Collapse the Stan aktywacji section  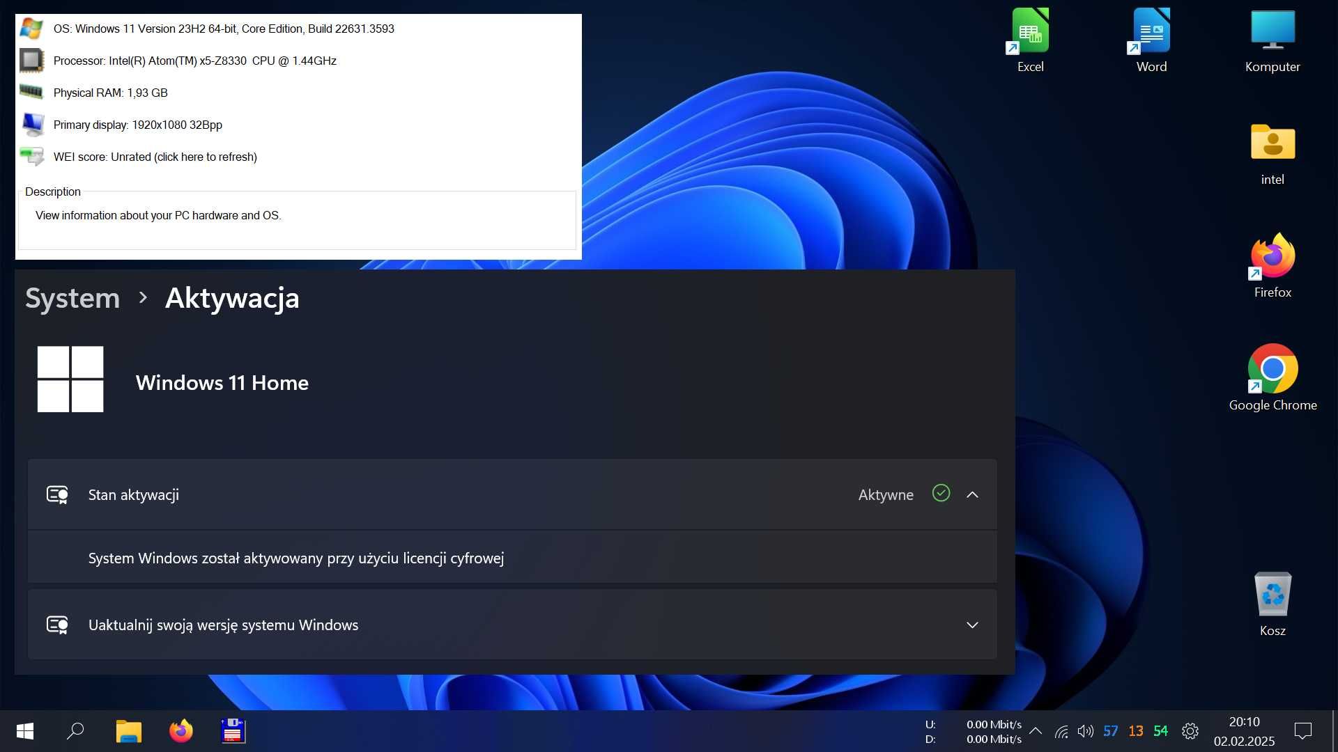pyautogui.click(x=972, y=494)
